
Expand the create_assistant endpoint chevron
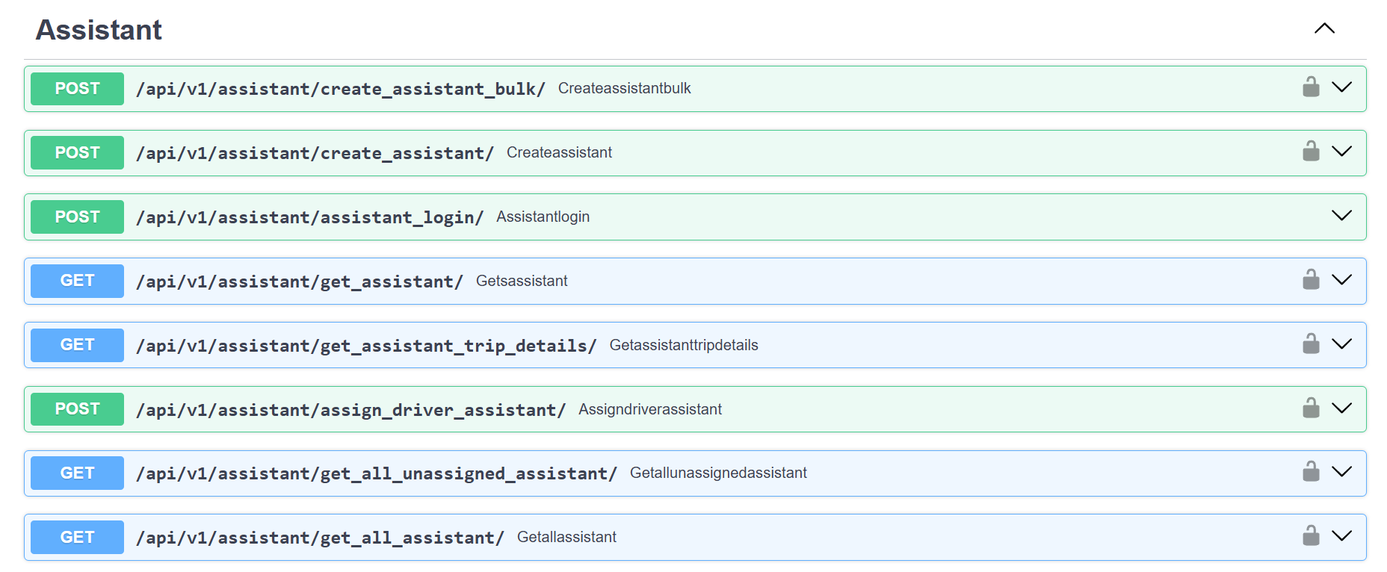click(1341, 152)
